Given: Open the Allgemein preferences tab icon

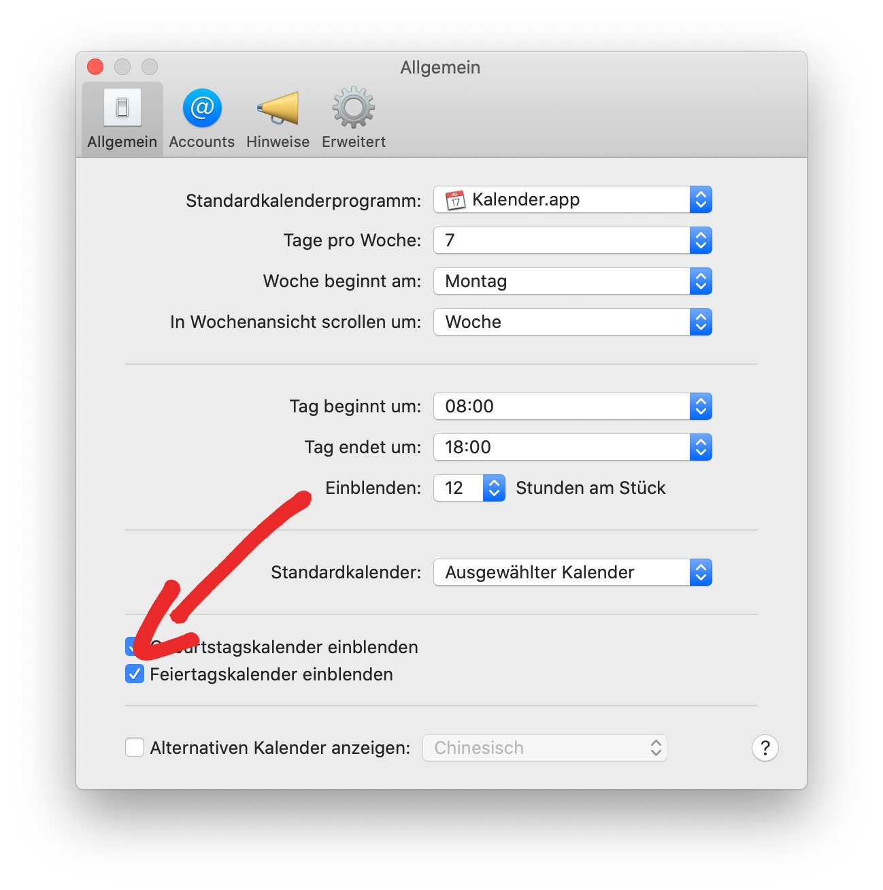Looking at the screenshot, I should coord(122,119).
